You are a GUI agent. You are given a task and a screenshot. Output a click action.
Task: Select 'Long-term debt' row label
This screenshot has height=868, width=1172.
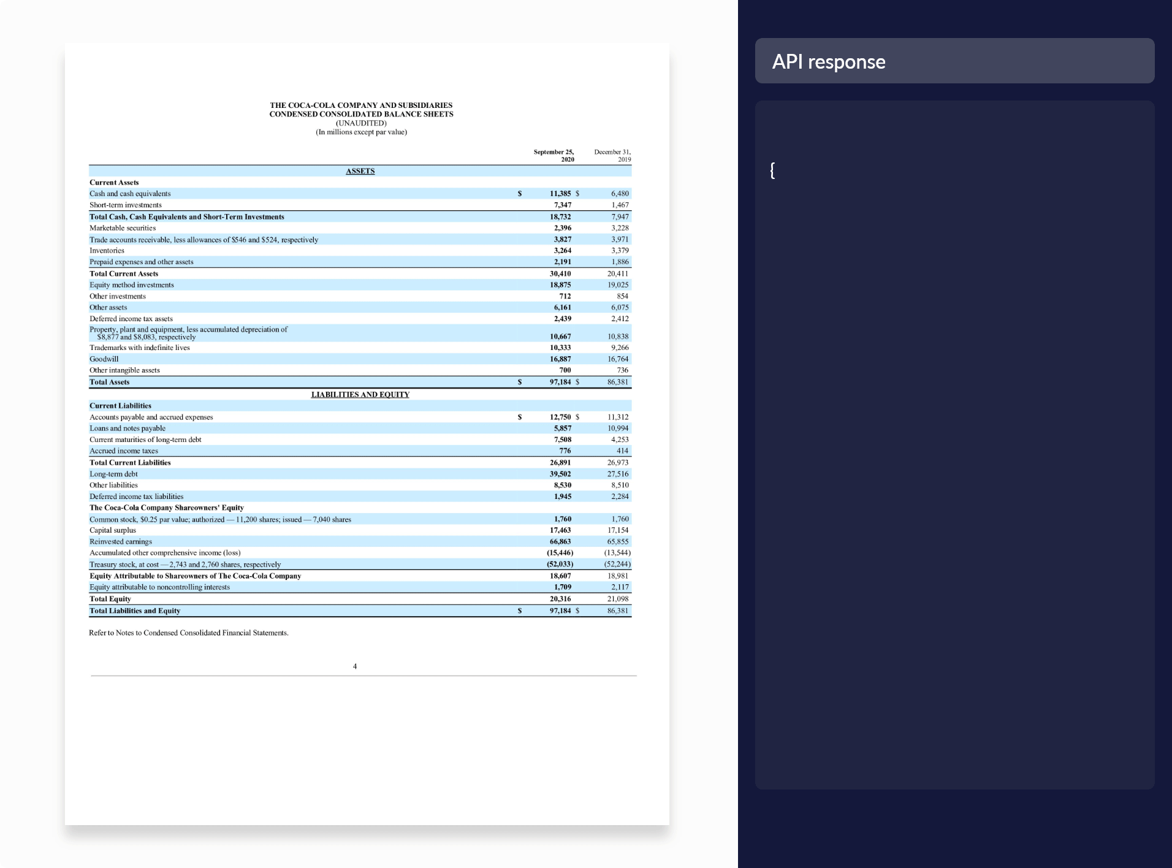(x=113, y=474)
